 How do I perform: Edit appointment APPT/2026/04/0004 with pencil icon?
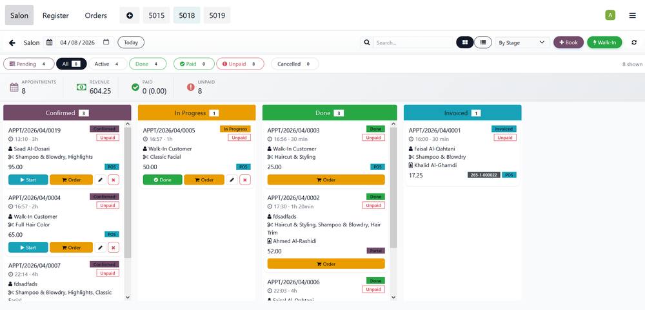tap(101, 247)
